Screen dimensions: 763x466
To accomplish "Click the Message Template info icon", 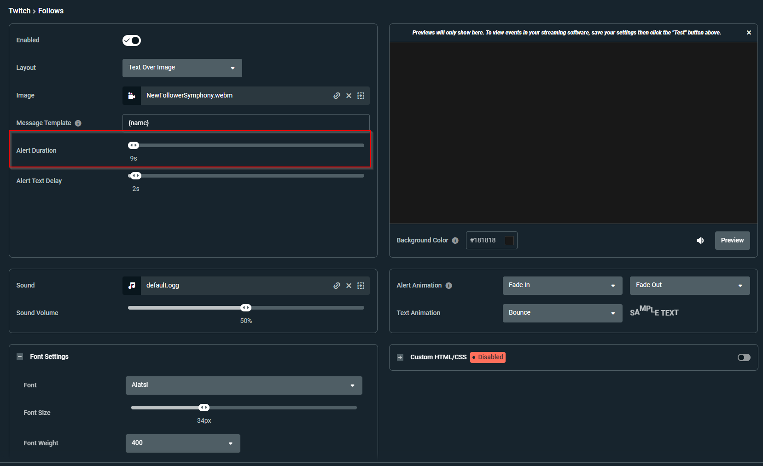I will [x=78, y=123].
